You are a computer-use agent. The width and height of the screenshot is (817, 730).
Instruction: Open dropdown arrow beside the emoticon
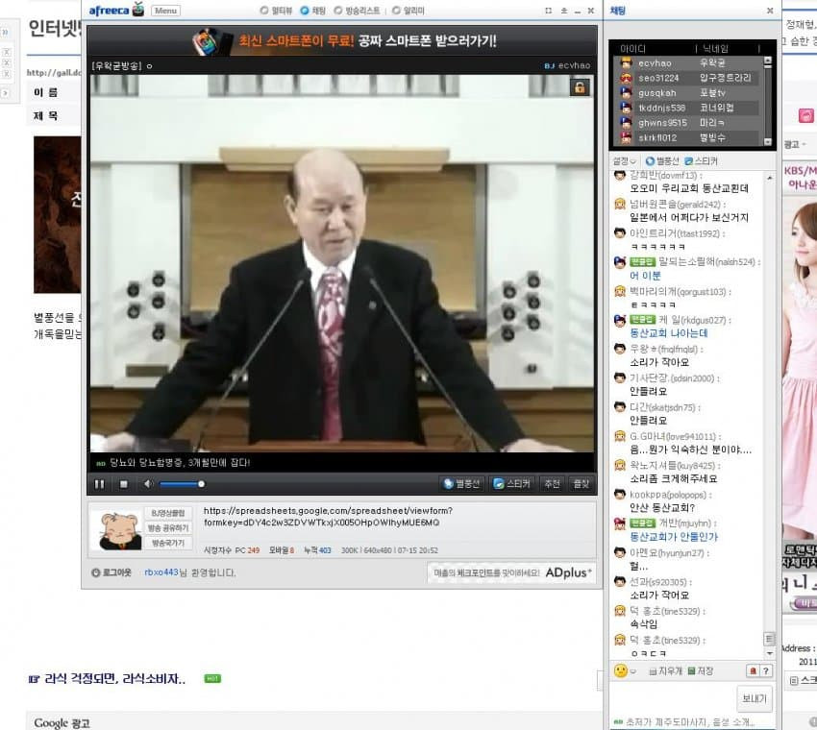point(633,671)
